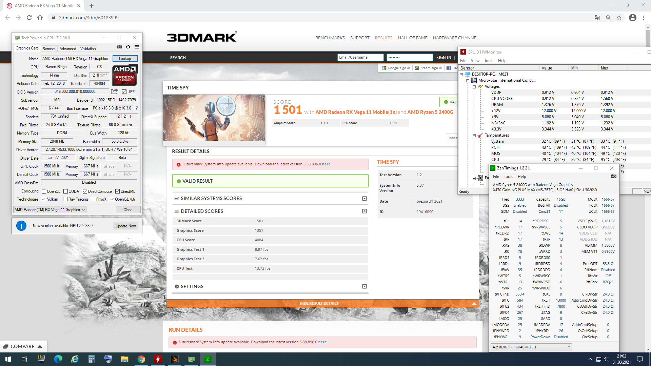Image resolution: width=651 pixels, height=366 pixels.
Task: Open GPU selection dropdown in GPU-Z
Action: 50,210
